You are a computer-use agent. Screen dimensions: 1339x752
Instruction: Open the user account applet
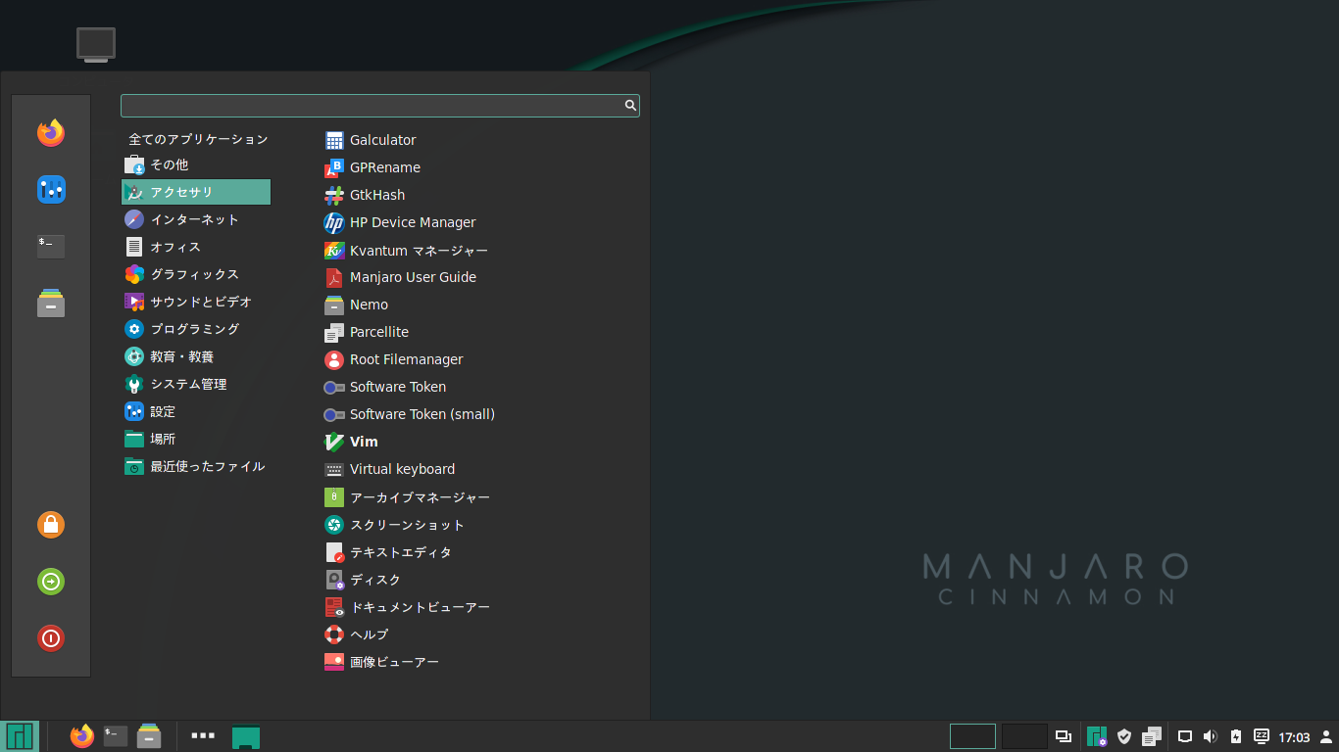(1326, 736)
